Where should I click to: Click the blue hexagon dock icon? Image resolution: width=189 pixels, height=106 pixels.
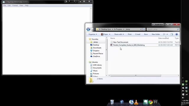point(122,102)
